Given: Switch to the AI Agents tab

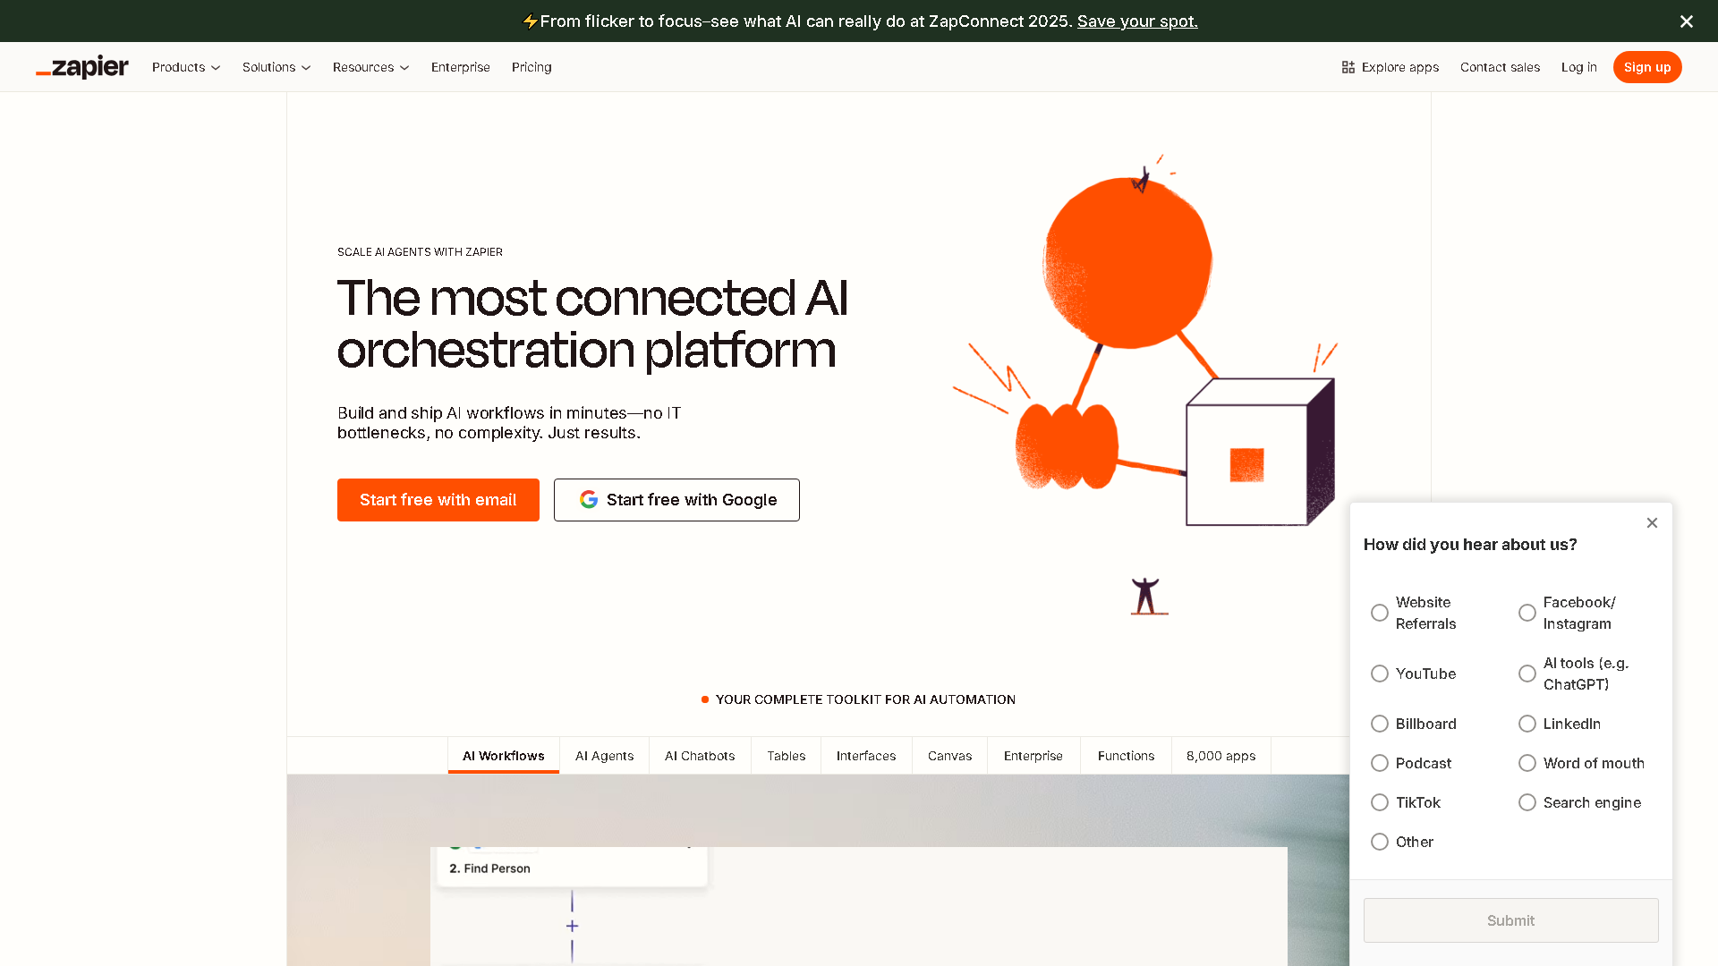Looking at the screenshot, I should pos(604,756).
